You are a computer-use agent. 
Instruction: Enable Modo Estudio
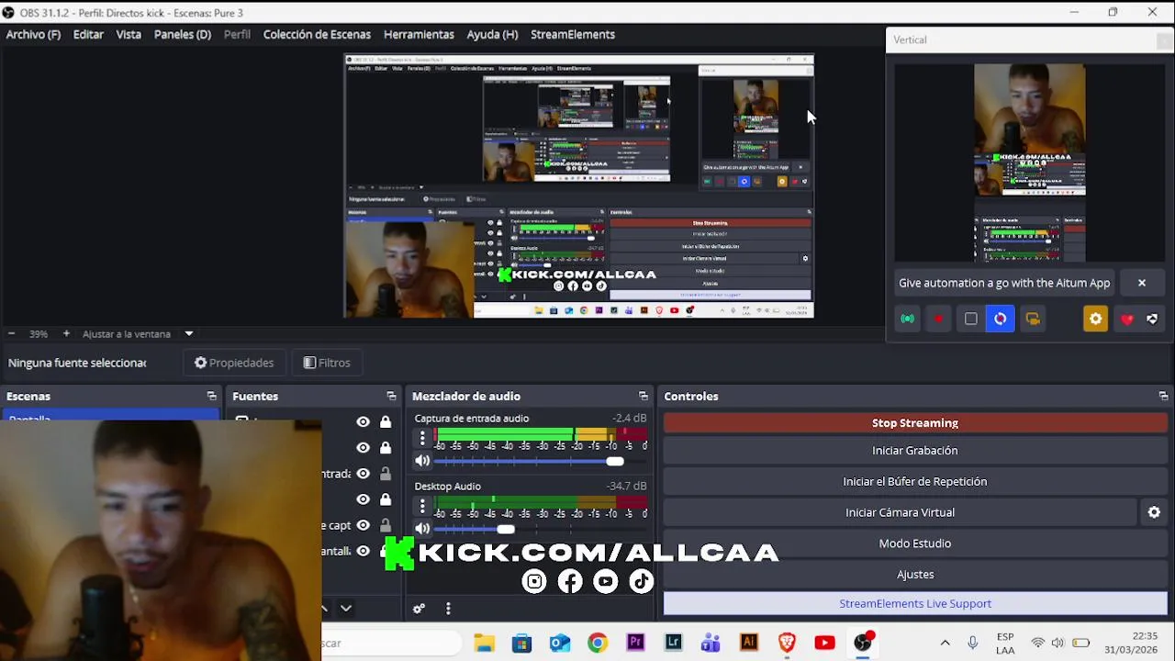pyautogui.click(x=915, y=543)
